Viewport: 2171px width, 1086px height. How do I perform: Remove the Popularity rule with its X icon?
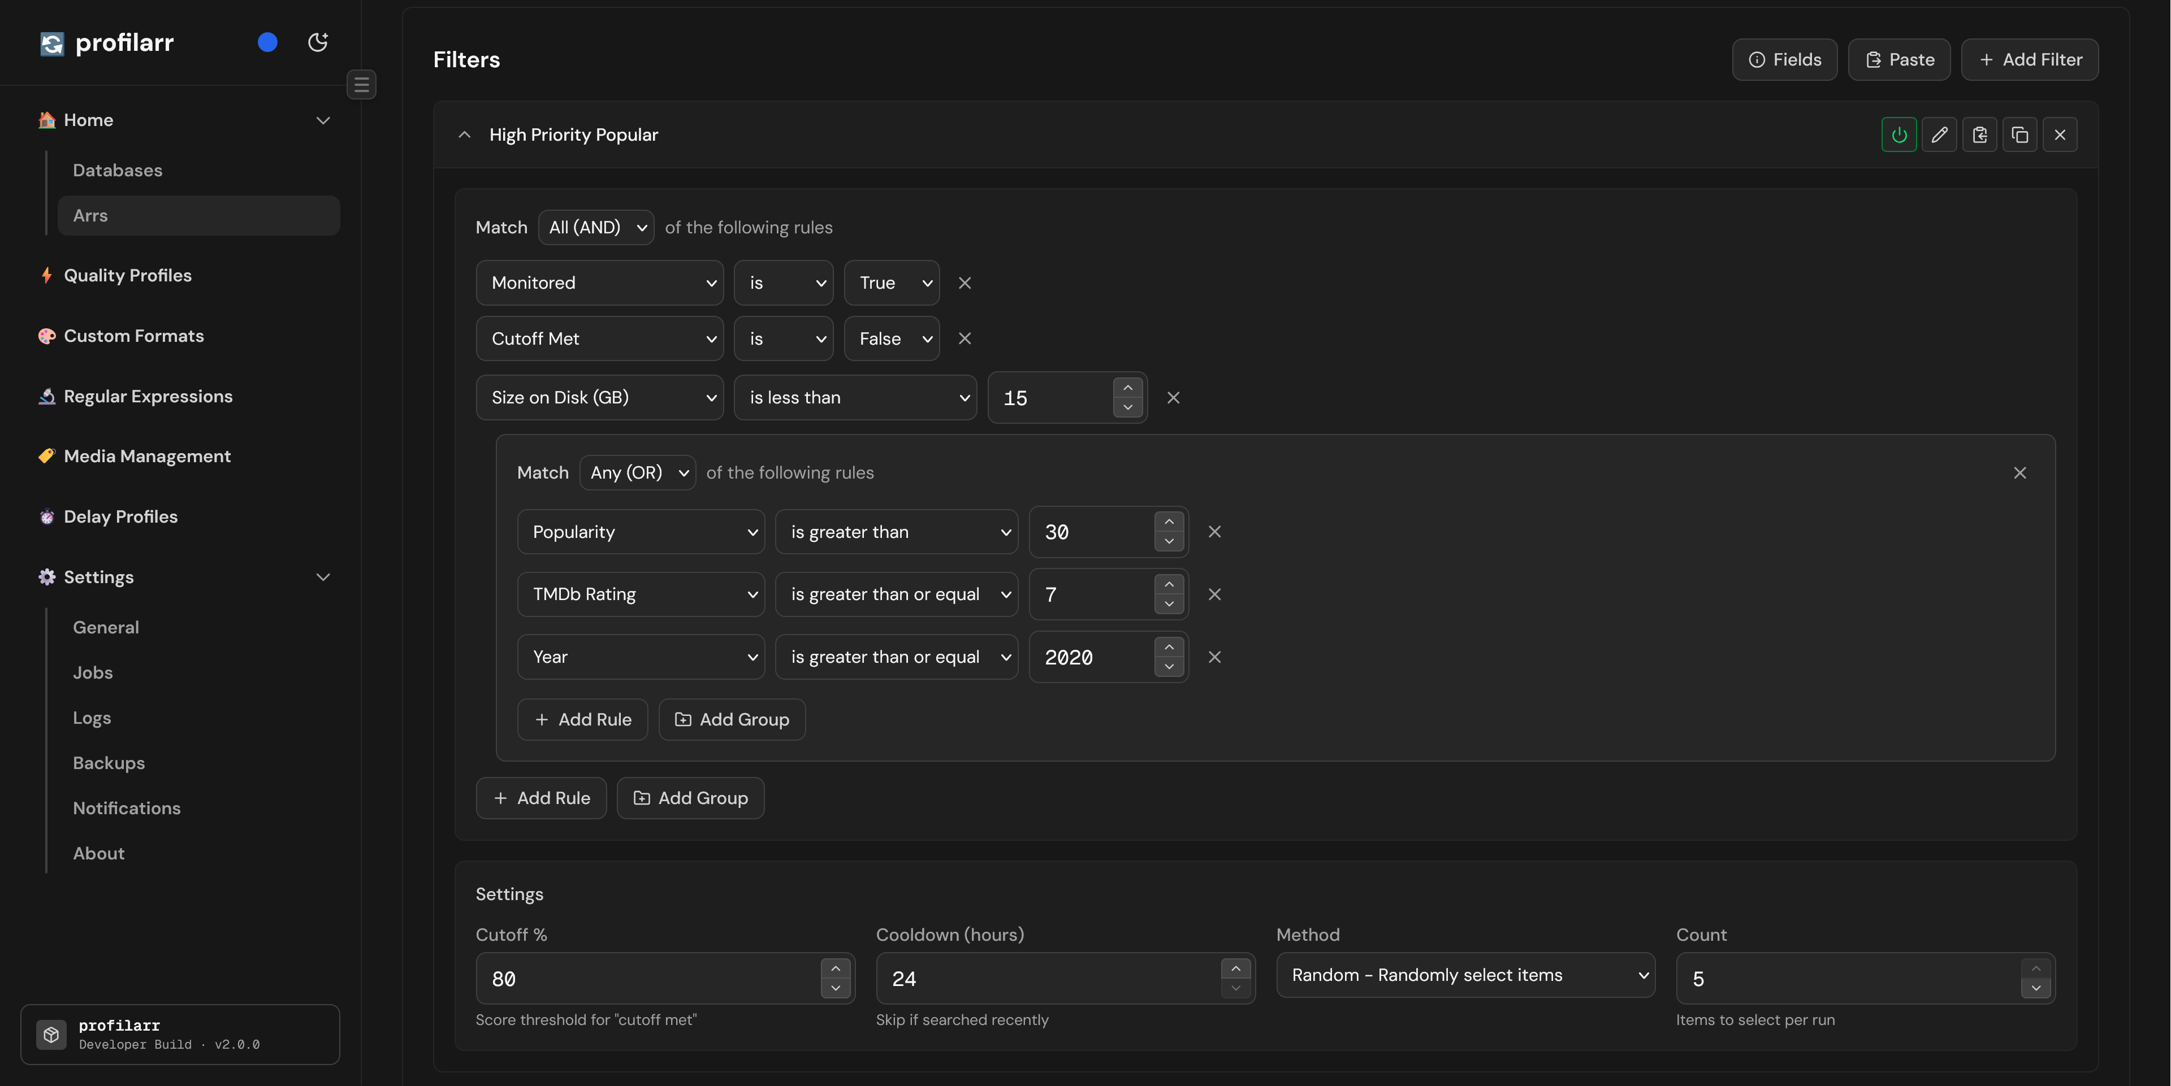[1214, 532]
